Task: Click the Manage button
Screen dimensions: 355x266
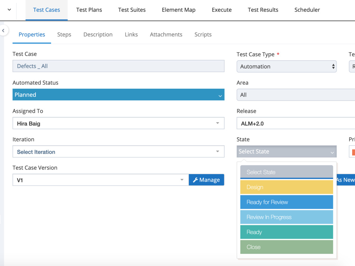Action: tap(207, 180)
